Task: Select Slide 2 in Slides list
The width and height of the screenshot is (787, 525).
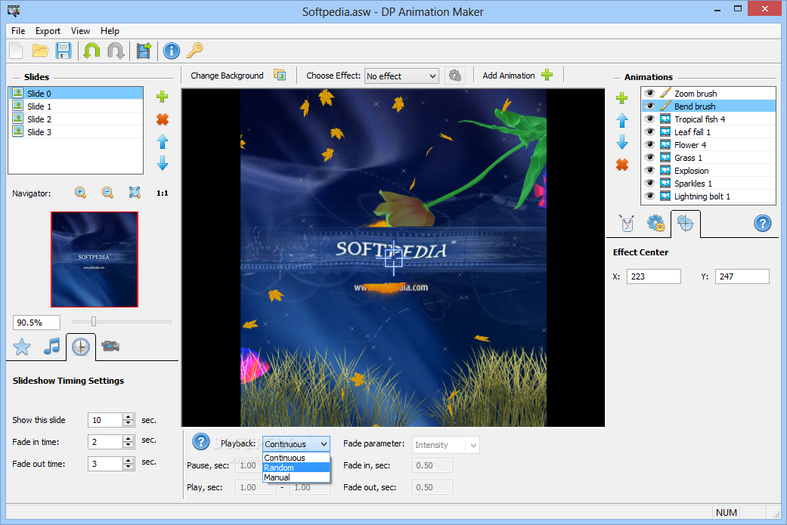Action: [76, 119]
